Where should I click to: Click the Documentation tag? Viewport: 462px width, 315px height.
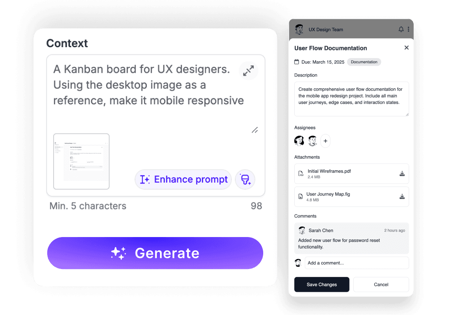(364, 62)
